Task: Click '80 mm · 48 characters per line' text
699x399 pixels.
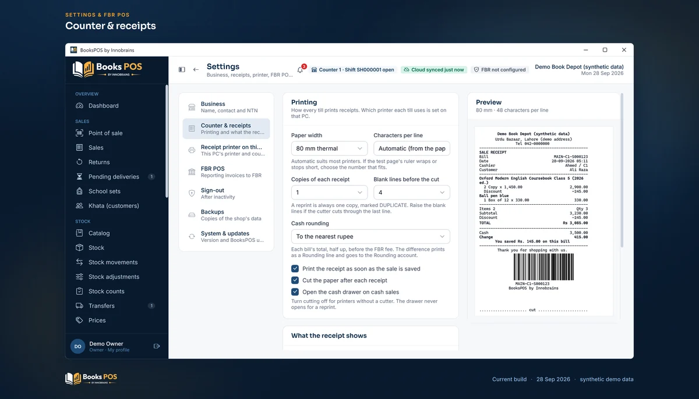Action: point(512,111)
